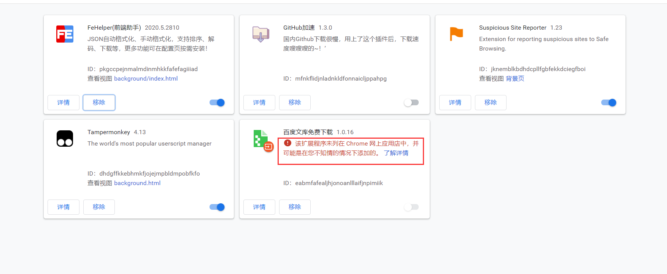
Task: Open Tampermonkey background.html view link
Action: point(137,183)
